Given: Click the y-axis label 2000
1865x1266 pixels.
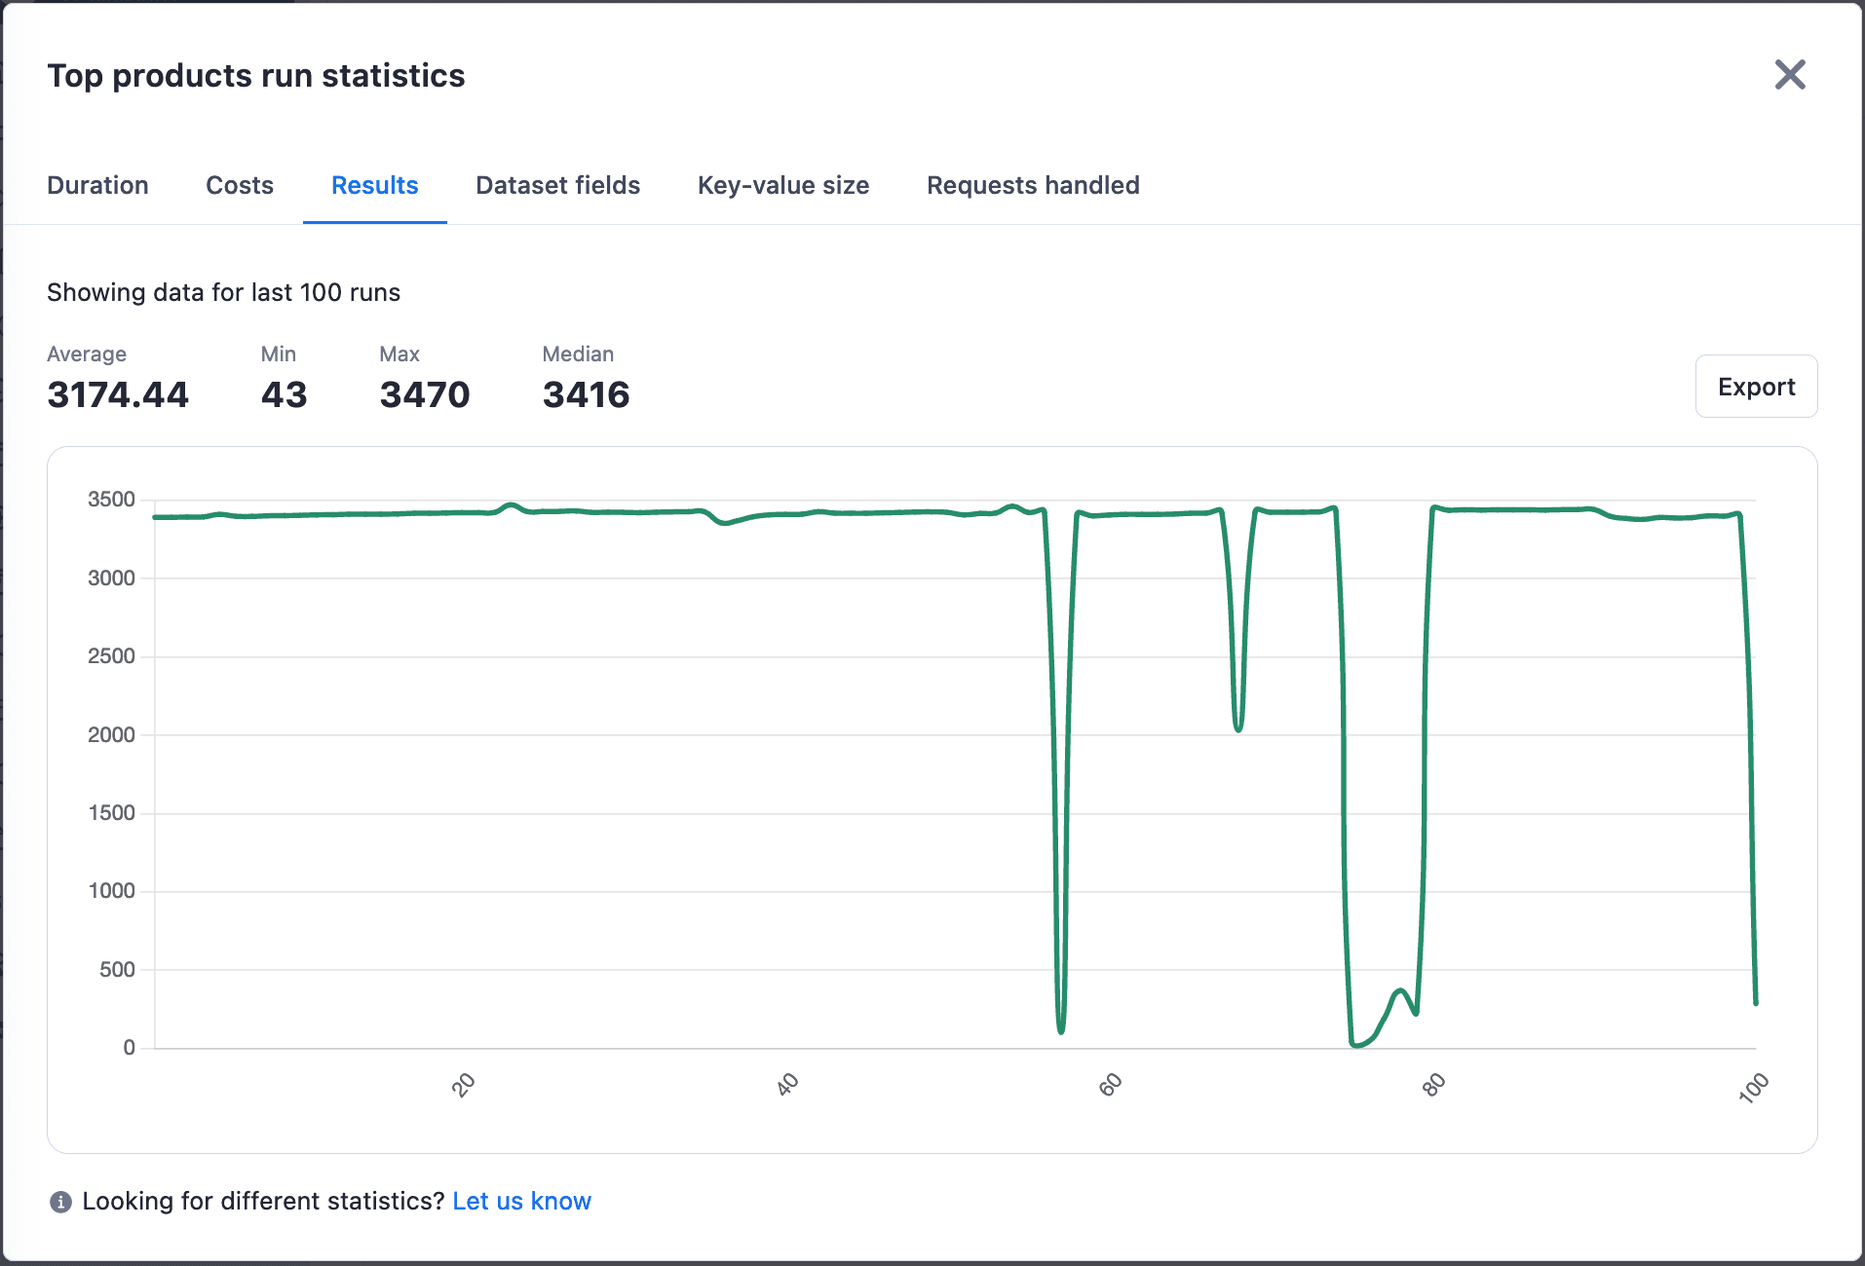Looking at the screenshot, I should pyautogui.click(x=111, y=734).
